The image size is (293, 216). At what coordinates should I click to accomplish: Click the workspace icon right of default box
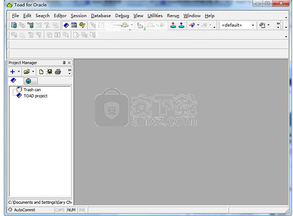(x=262, y=25)
